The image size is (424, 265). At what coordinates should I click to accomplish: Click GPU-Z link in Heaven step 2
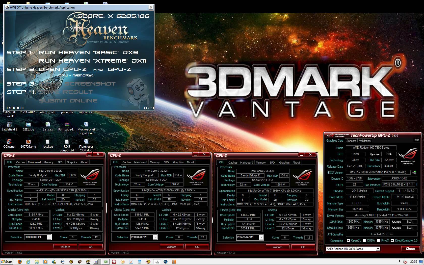(119, 69)
